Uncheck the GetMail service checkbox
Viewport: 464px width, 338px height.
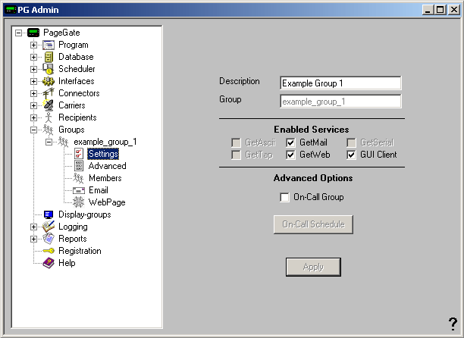pos(290,142)
